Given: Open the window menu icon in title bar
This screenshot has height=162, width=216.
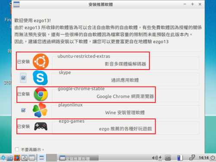Looking at the screenshot, I should 16,4.
